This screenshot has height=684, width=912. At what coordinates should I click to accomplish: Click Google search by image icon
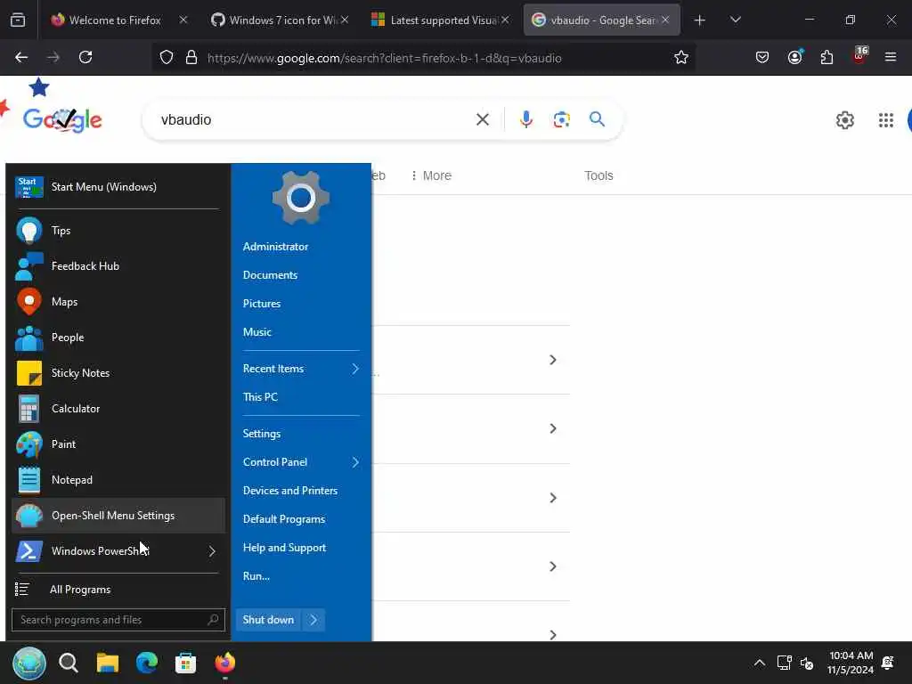coord(561,120)
